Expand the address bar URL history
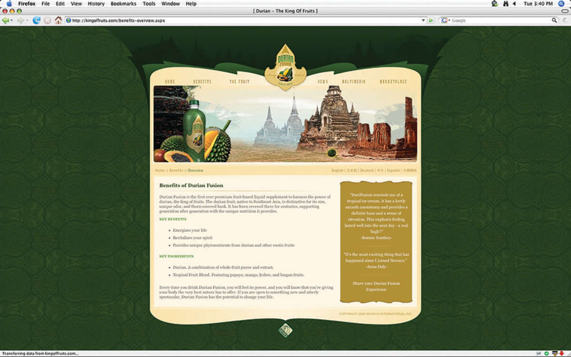571x357 pixels. 423,20
